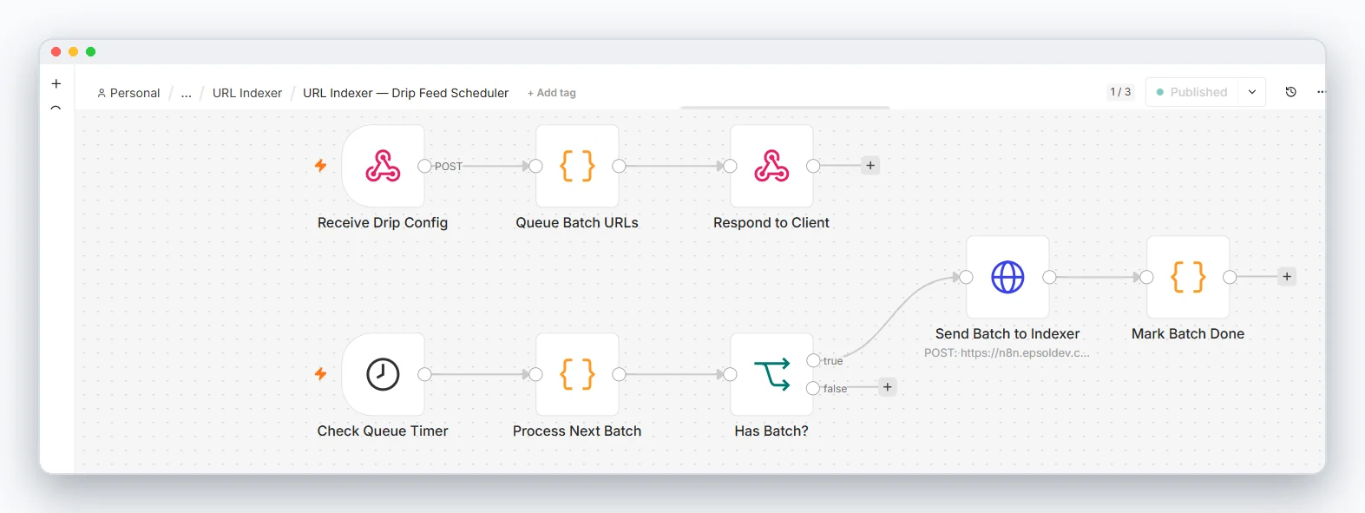
Task: Open the Mark Batch Done code node
Action: click(x=1188, y=277)
